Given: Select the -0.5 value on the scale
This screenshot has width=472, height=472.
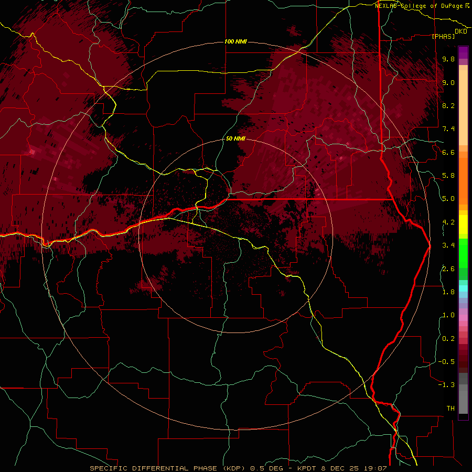Looking at the screenshot, I should coord(446,362).
